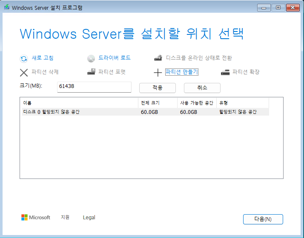Screen dimensions: 304x238
Task: Click the 이름 column header
Action: click(x=80, y=103)
